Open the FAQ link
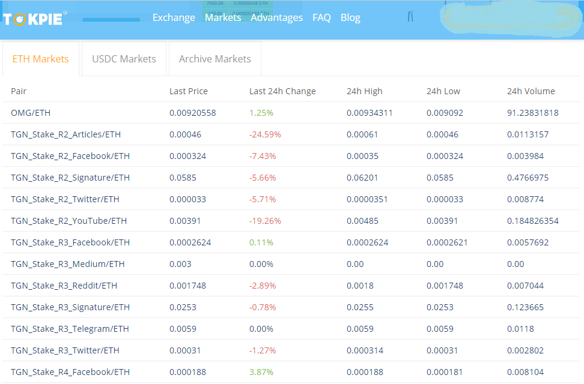The image size is (584, 384). click(x=321, y=17)
